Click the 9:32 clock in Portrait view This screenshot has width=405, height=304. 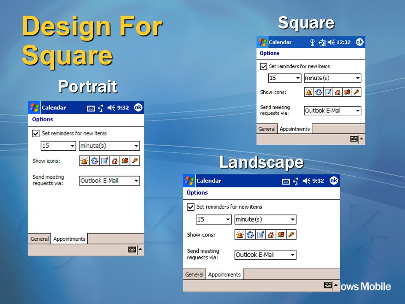(123, 108)
